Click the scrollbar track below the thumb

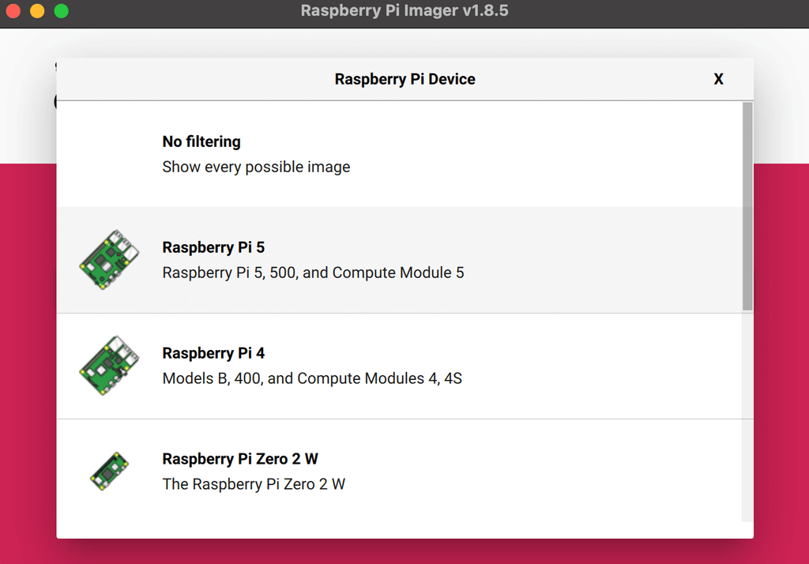click(x=747, y=417)
